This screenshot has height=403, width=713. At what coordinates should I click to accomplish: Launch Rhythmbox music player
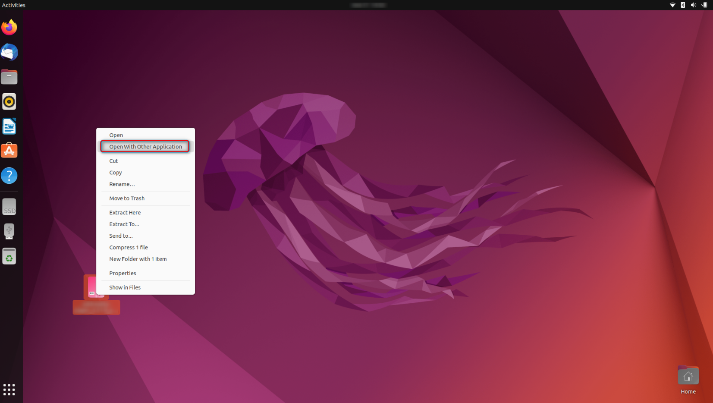point(9,102)
